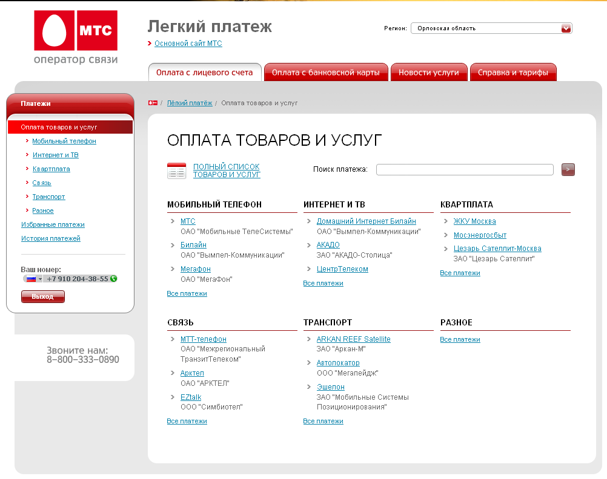
Task: Open Квартплата in the sidebar
Action: (51, 169)
